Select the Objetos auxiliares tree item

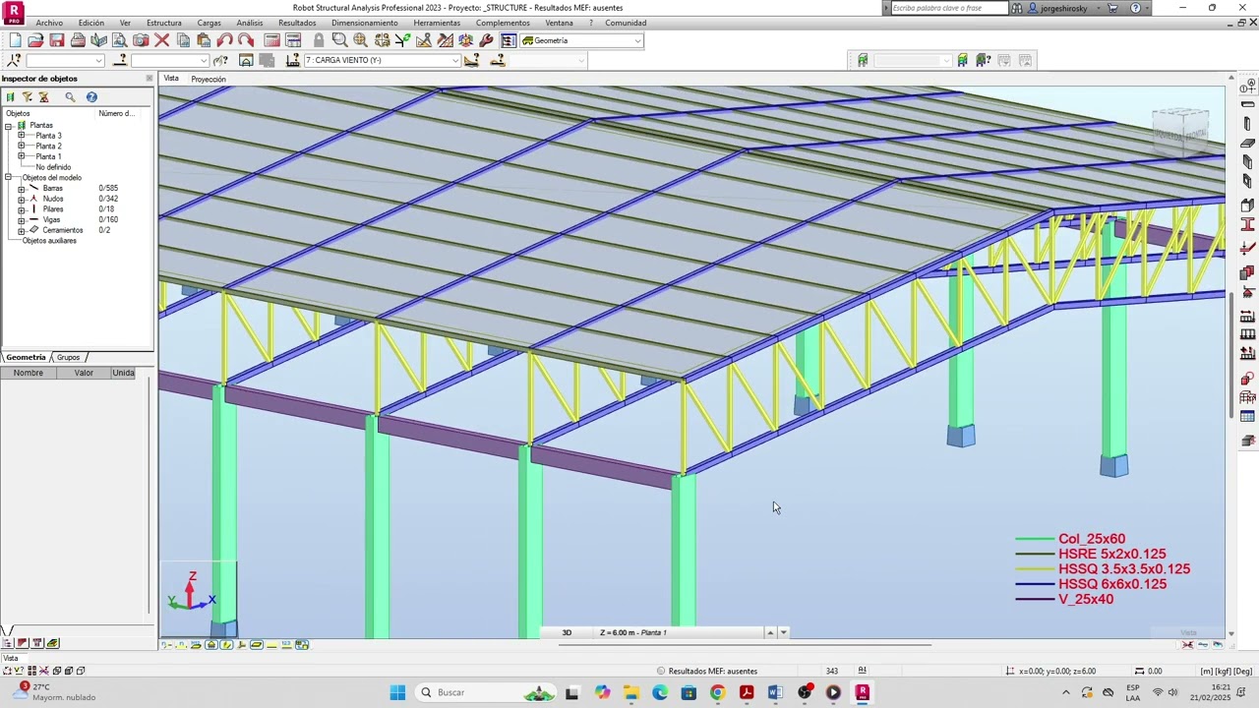point(49,241)
